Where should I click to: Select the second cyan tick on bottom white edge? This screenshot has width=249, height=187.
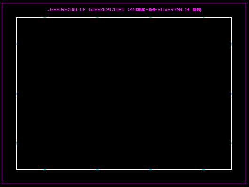(x=98, y=170)
